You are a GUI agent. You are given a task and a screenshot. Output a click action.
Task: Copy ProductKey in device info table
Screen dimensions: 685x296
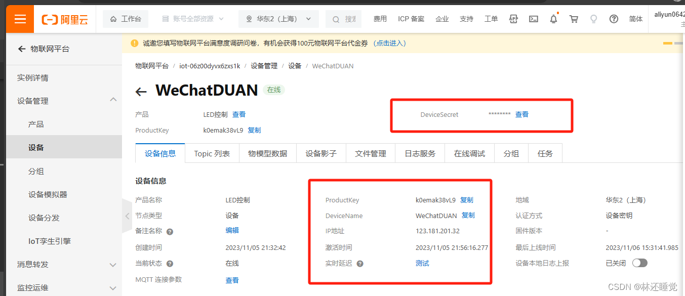(x=467, y=200)
